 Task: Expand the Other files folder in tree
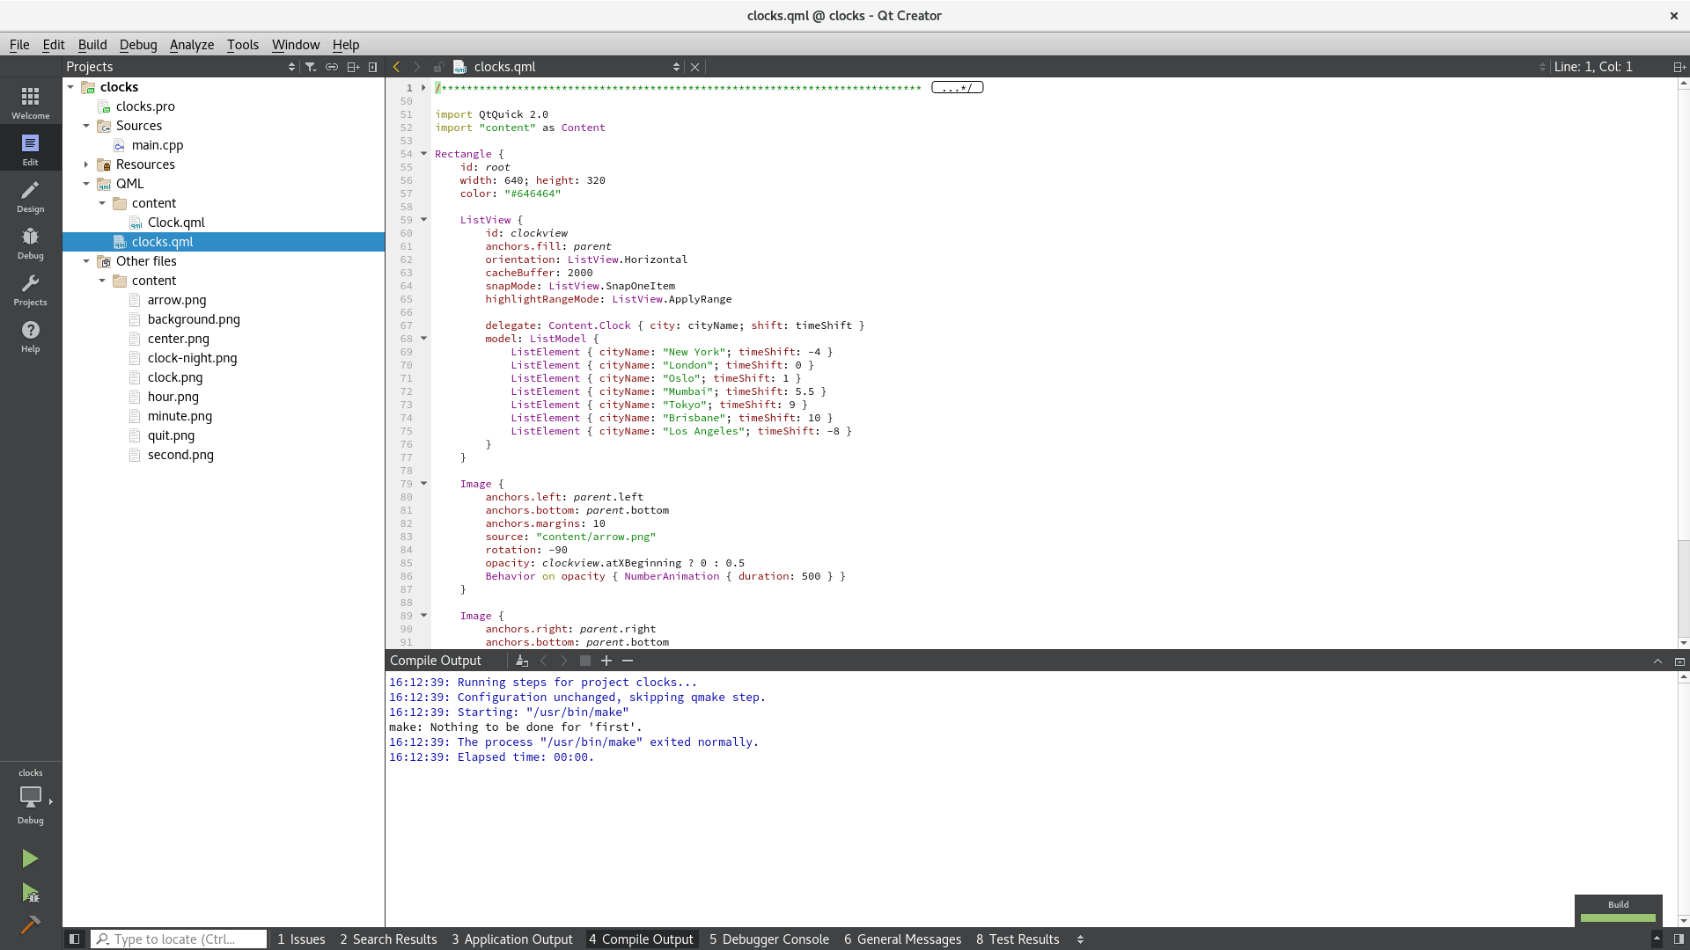point(86,261)
